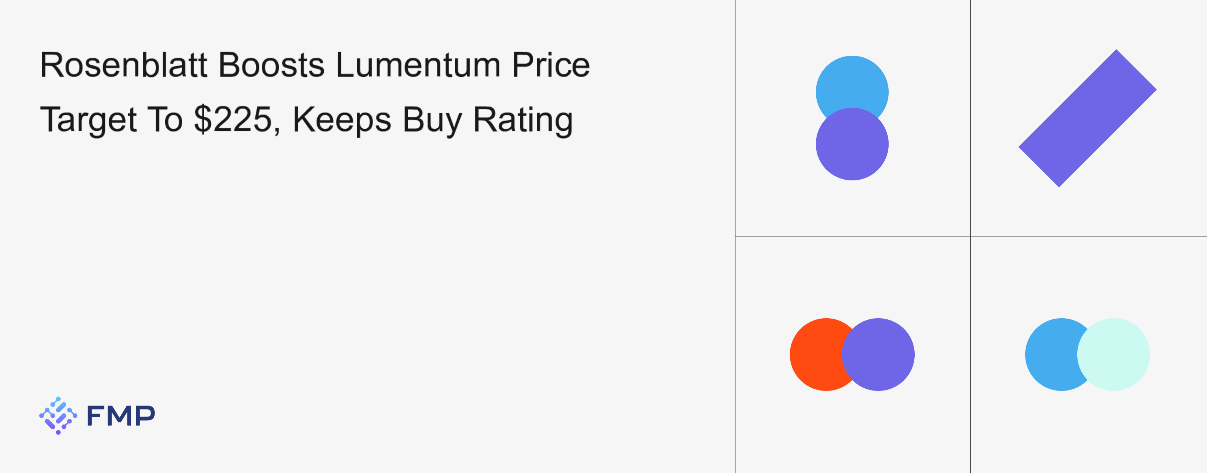Click the purple circle overlapping the orange one
The width and height of the screenshot is (1207, 473).
tap(879, 355)
